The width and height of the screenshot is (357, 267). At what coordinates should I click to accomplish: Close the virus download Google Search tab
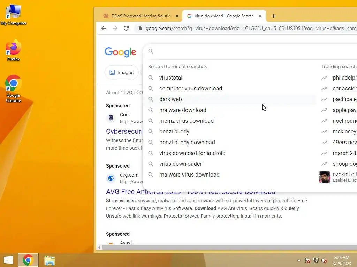(260, 16)
